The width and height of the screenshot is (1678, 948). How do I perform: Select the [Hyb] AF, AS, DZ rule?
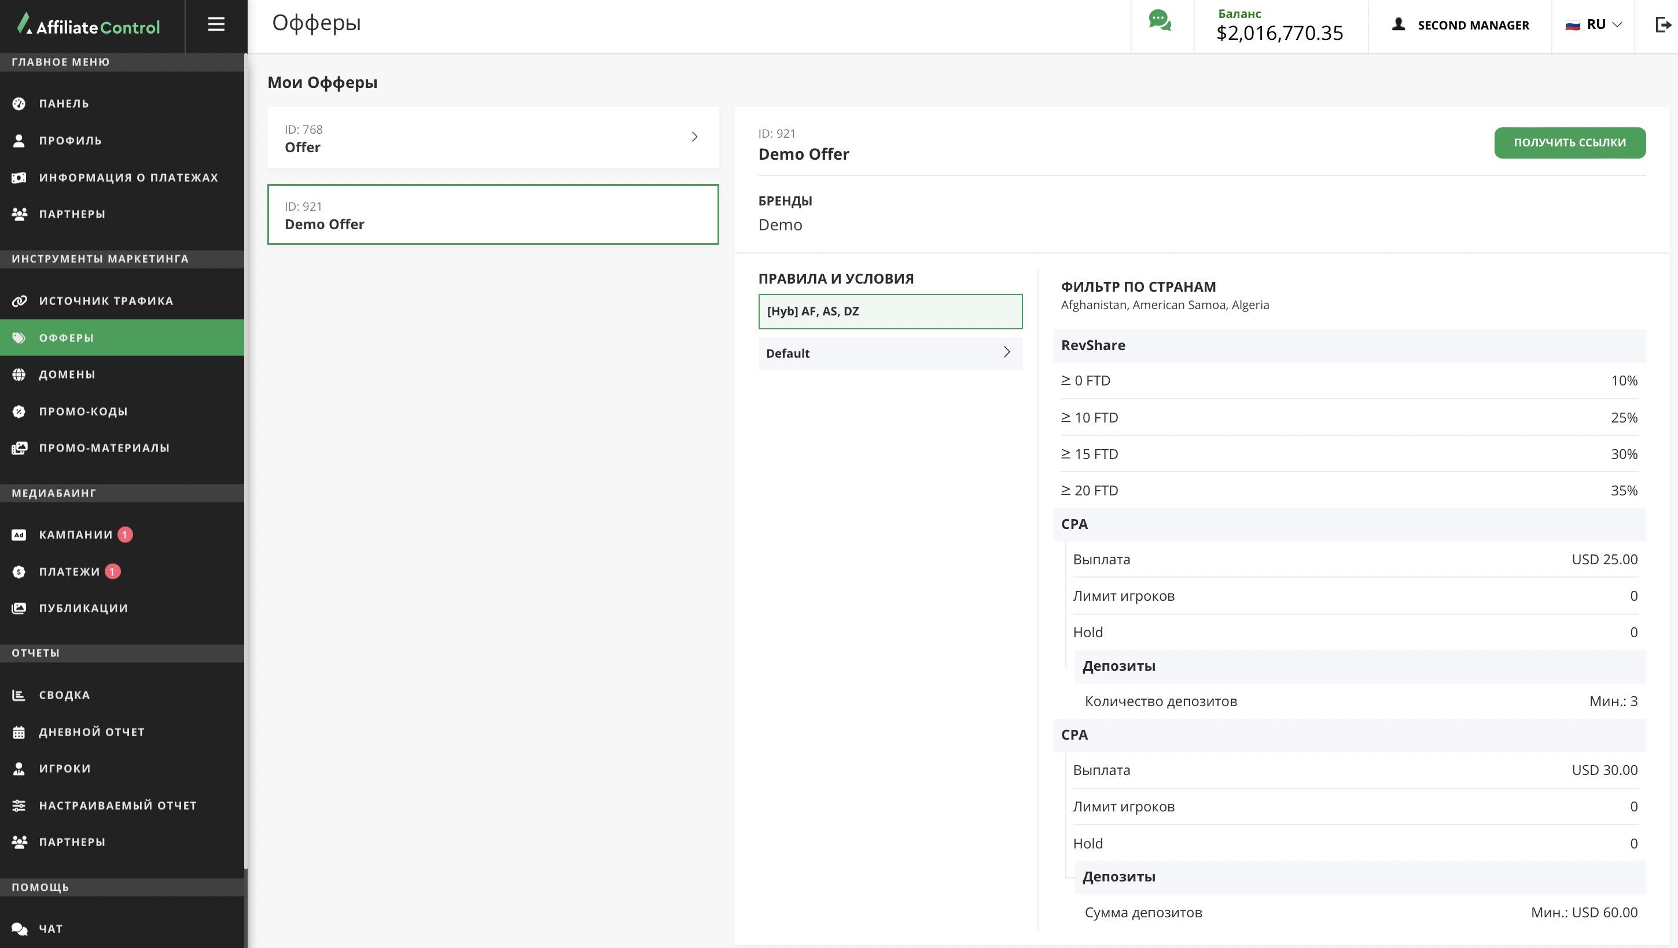[x=890, y=311]
